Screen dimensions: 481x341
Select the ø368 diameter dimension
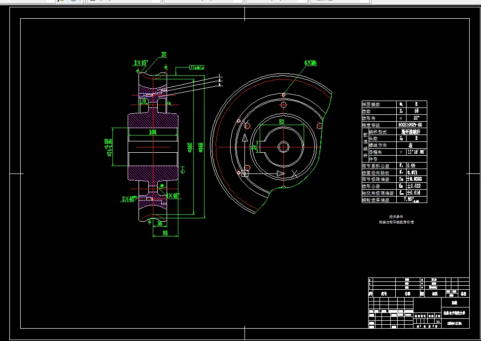click(x=201, y=147)
